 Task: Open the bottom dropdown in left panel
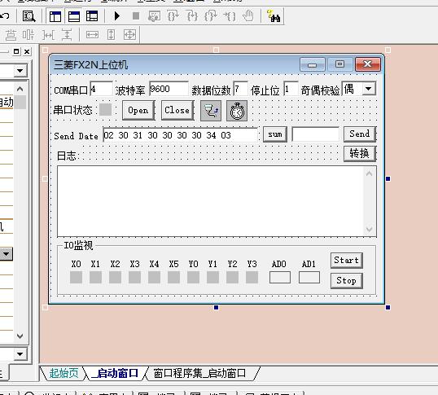tap(20, 354)
